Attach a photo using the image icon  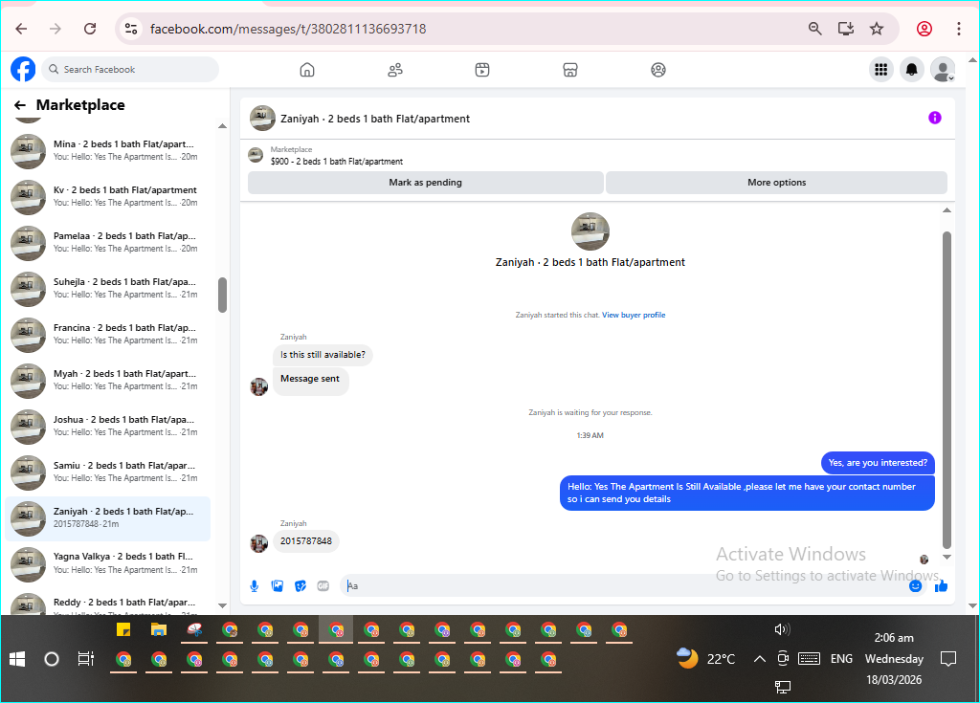[278, 586]
